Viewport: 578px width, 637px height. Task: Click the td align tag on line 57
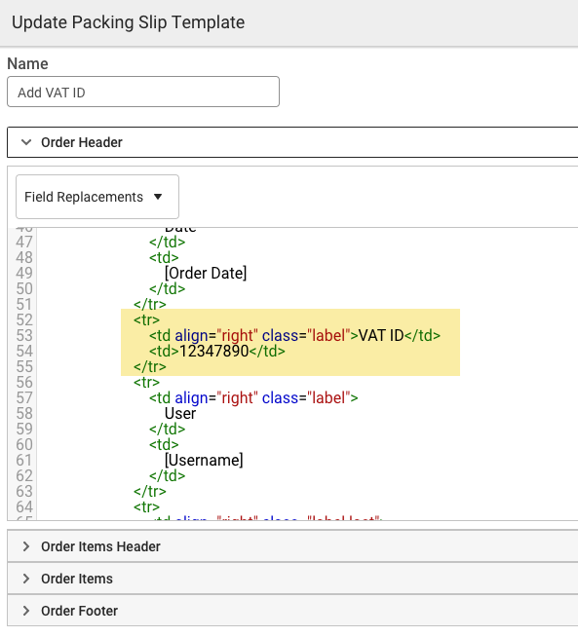(253, 397)
